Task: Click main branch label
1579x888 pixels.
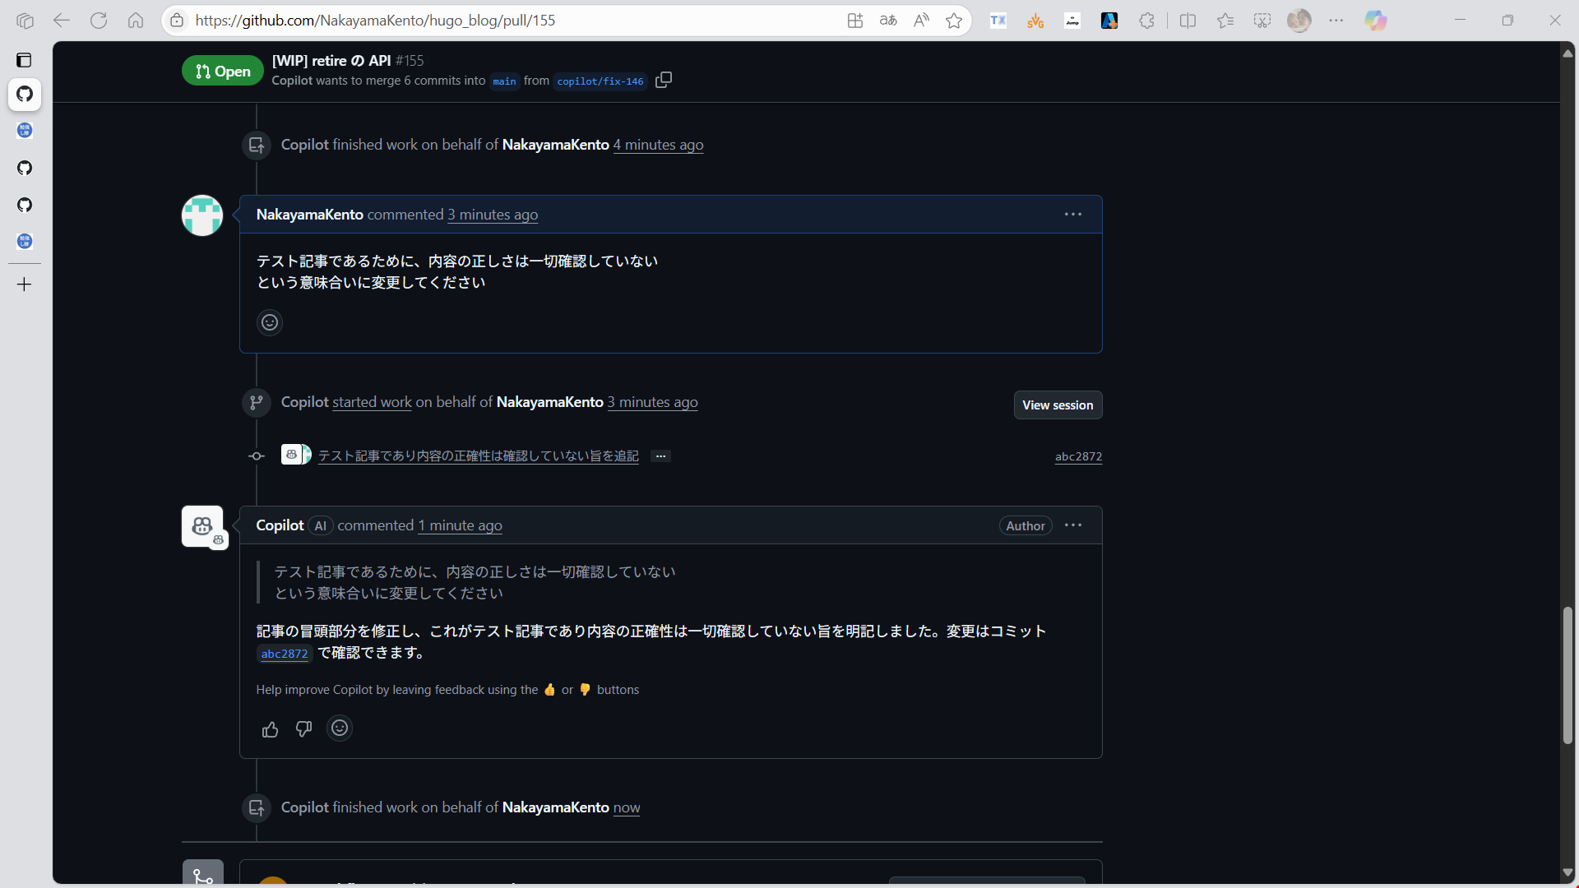Action: point(504,81)
